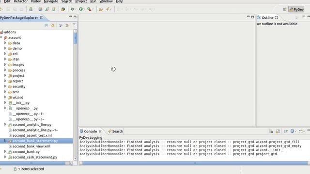This screenshot has height=174, width=310.
Task: Select account_bank.py in the tree
Action: [26, 152]
